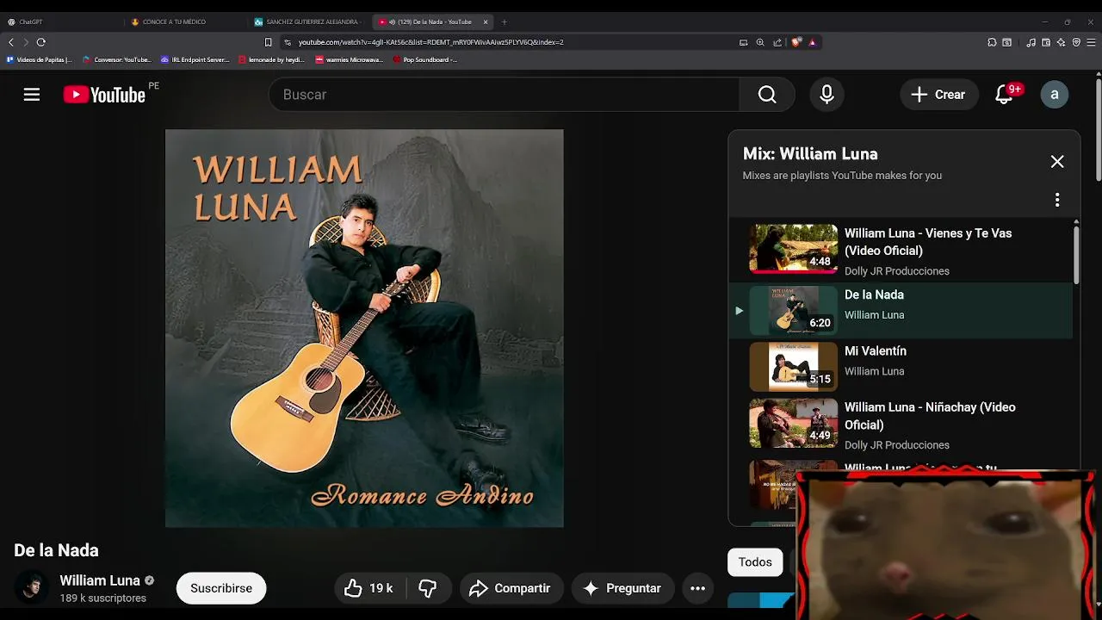Open the Brave VPN shield icon
1102x620 pixels.
tap(1076, 42)
